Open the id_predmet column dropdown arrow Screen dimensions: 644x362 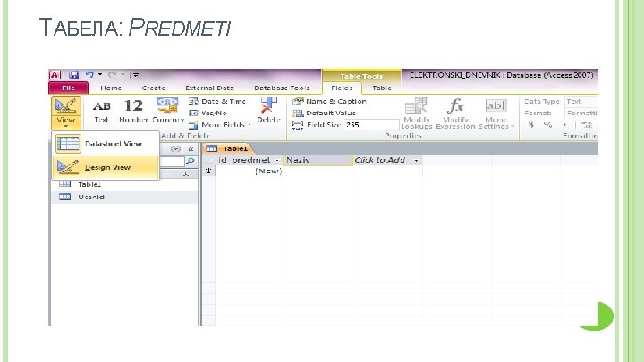click(x=277, y=161)
